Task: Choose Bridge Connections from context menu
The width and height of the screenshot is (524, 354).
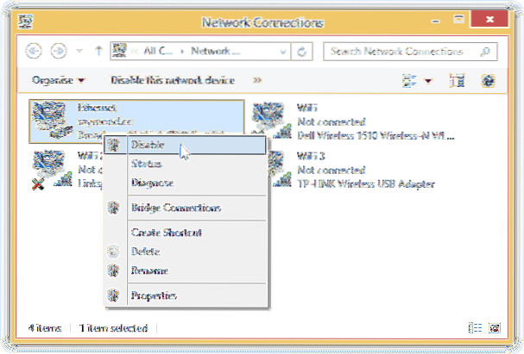Action: click(185, 208)
